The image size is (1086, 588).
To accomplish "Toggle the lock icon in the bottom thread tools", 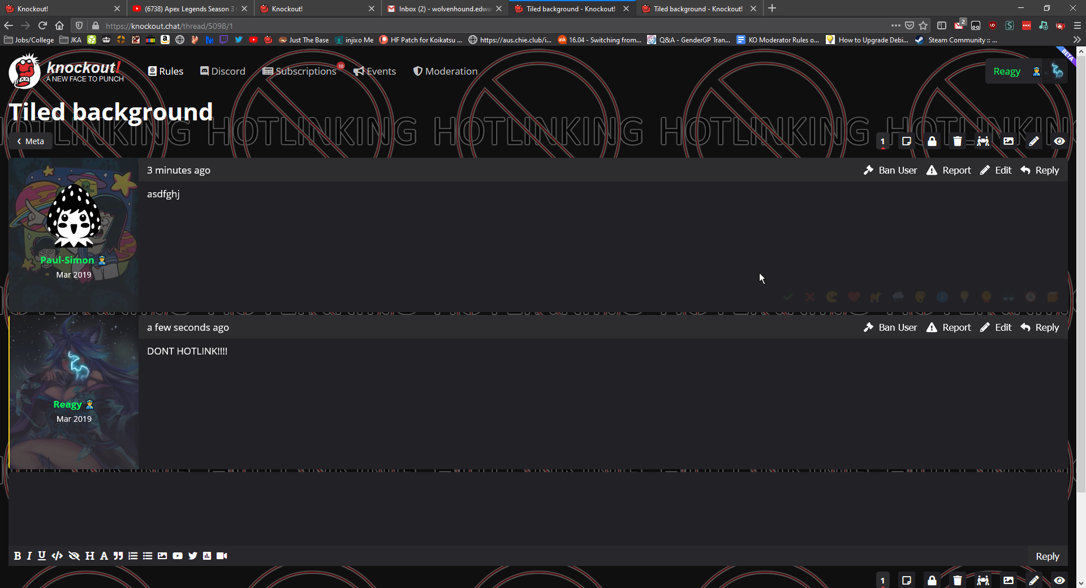I will [x=932, y=581].
